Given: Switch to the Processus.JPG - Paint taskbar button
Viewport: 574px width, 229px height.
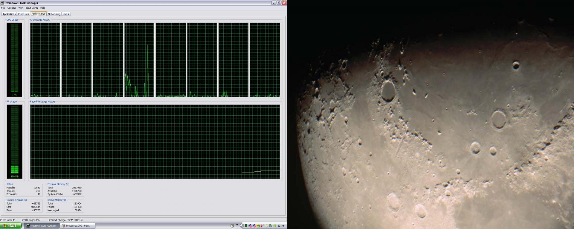Looking at the screenshot, I should coord(77,226).
